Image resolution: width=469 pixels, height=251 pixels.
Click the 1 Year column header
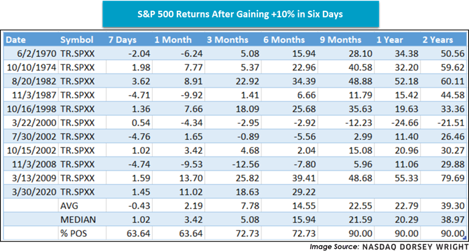pyautogui.click(x=390, y=40)
